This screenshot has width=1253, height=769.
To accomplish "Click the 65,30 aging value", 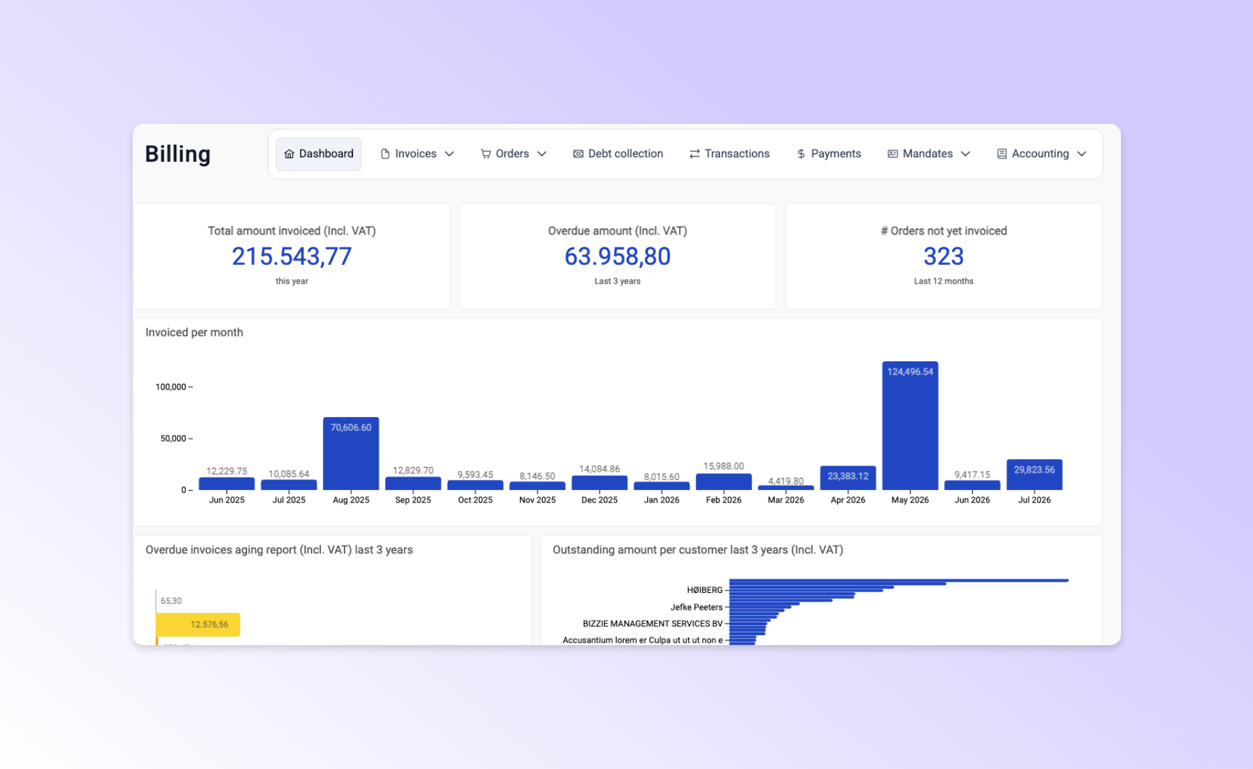I will pos(171,601).
